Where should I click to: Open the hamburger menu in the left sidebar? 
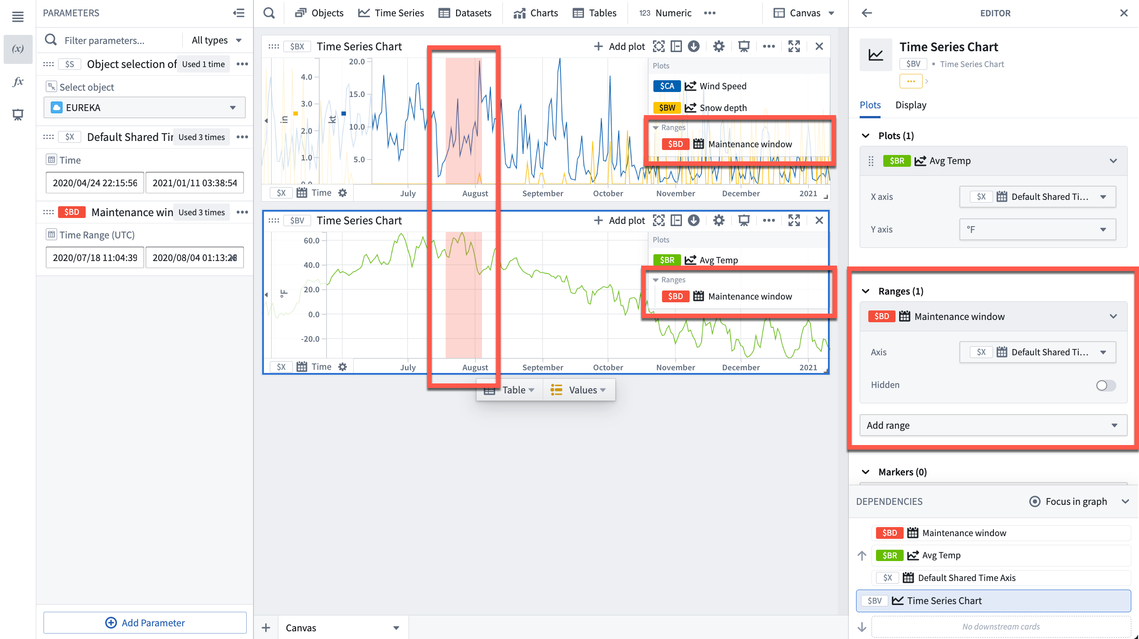[x=18, y=17]
